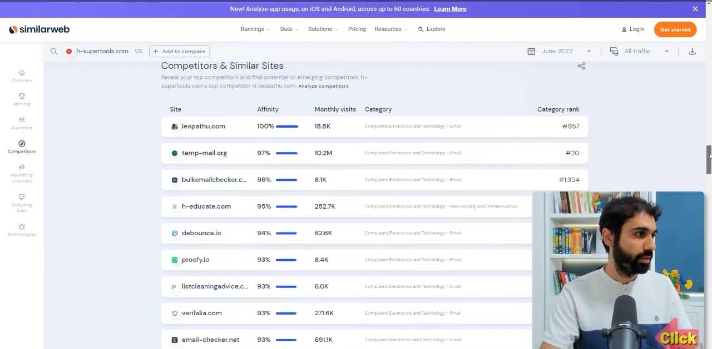712x349 pixels.
Task: Click temp-mail.org affinity bar
Action: (x=287, y=153)
